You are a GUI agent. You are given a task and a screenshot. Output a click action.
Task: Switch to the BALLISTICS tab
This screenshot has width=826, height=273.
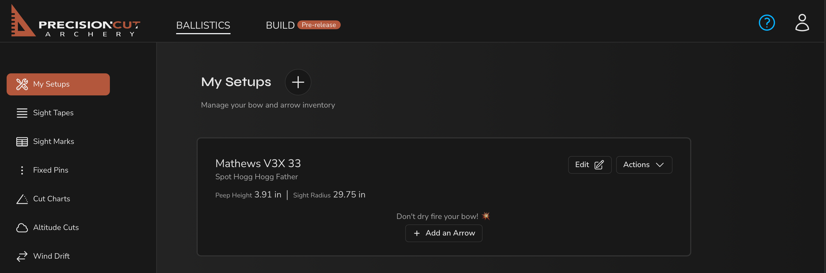point(203,25)
